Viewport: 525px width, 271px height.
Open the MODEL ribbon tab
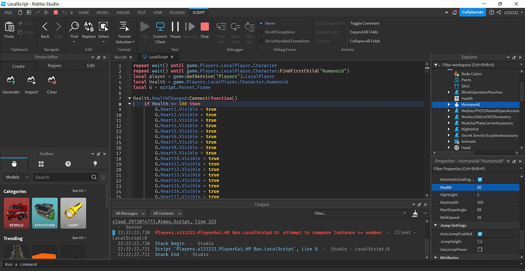click(103, 12)
